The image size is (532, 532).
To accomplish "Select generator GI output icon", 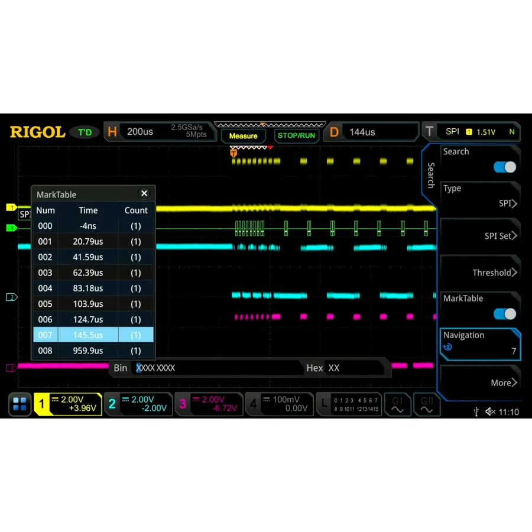I will point(397,404).
